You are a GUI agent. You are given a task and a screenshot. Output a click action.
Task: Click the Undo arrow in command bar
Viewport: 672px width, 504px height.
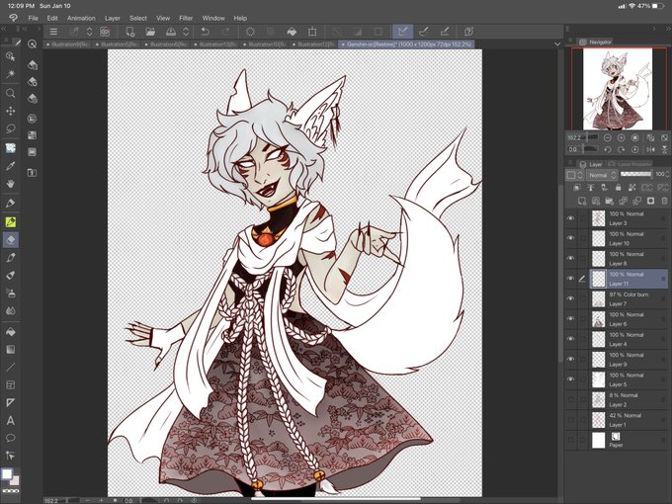point(206,32)
